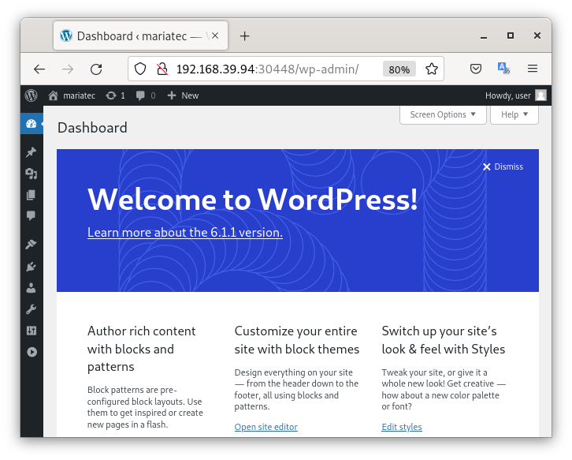572x460 pixels.
Task: Open the Users sidebar icon
Action: pyautogui.click(x=32, y=288)
